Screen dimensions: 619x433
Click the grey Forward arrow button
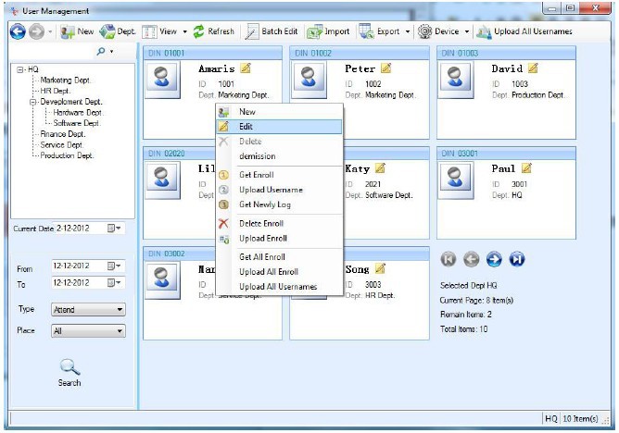37,31
